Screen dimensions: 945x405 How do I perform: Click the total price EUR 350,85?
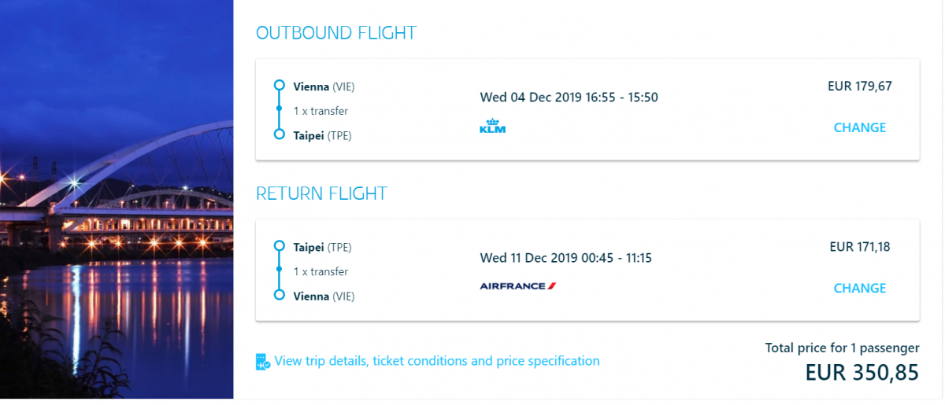pyautogui.click(x=862, y=372)
